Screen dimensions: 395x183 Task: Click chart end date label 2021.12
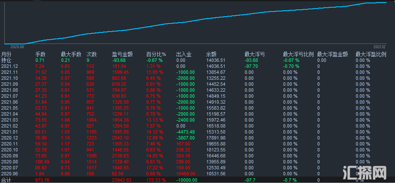click(x=379, y=47)
